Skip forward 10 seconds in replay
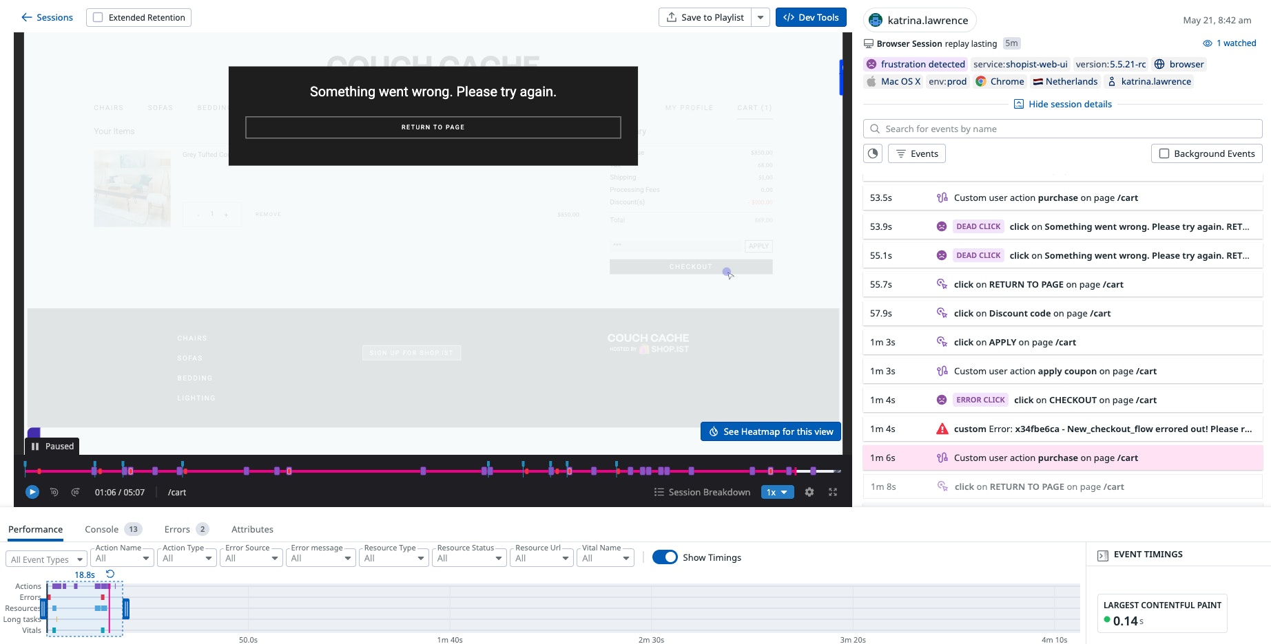Image resolution: width=1271 pixels, height=644 pixels. (76, 492)
